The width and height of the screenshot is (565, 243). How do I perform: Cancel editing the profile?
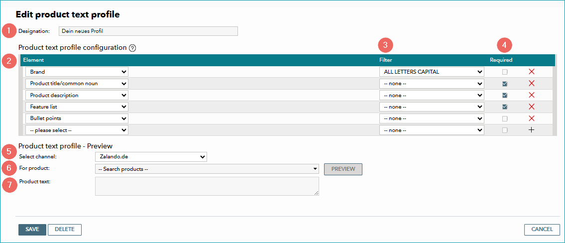tap(542, 230)
